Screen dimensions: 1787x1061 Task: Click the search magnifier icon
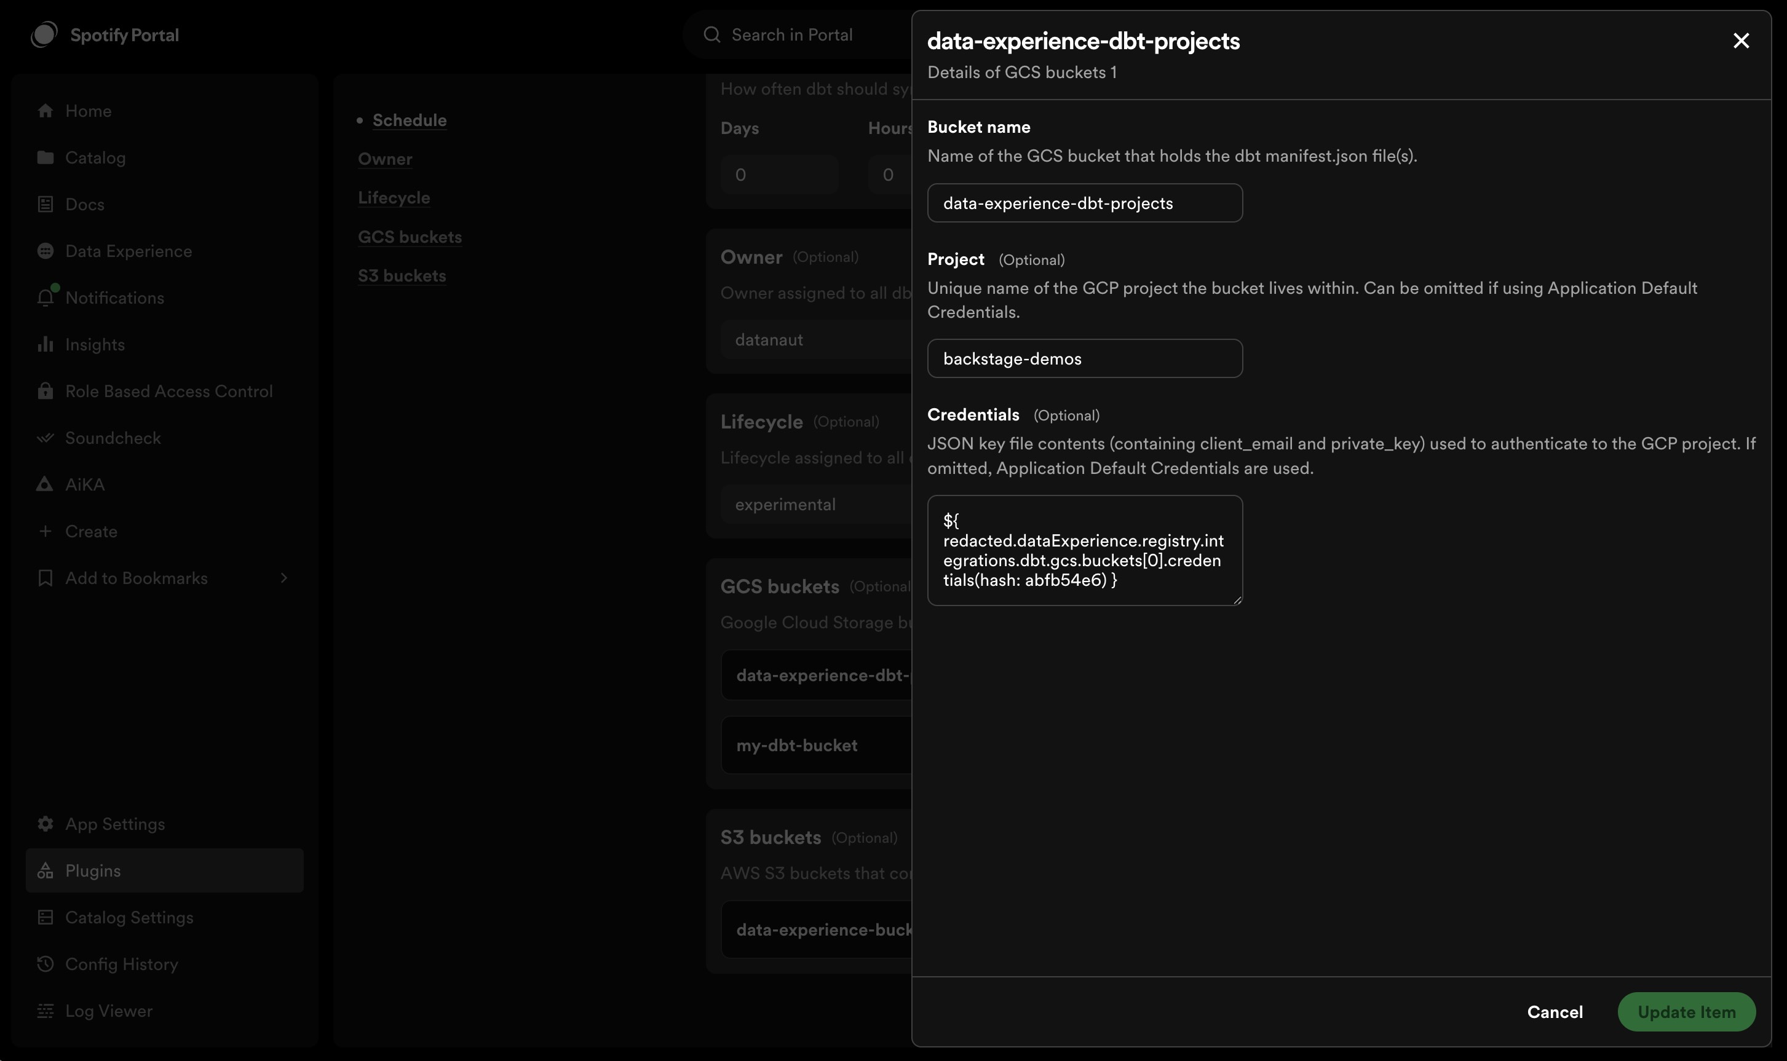pyautogui.click(x=711, y=34)
